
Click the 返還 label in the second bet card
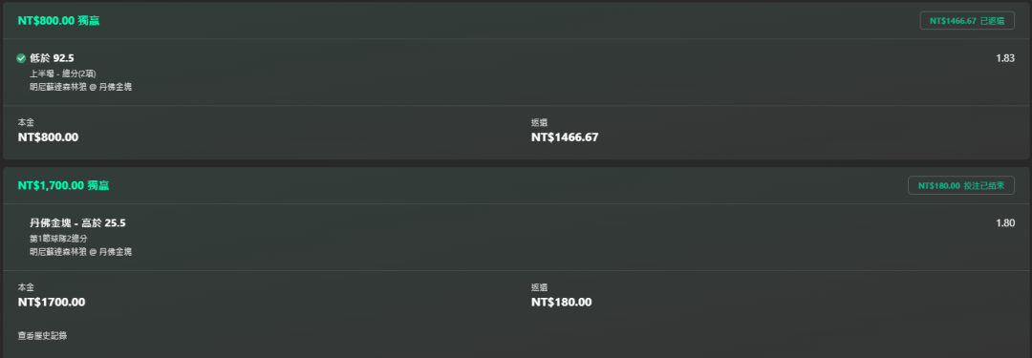[539, 287]
